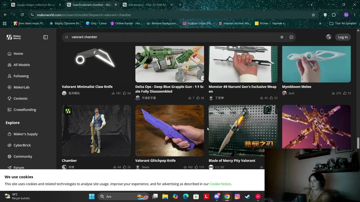Open the Chrome profile avatar

tap(346, 15)
